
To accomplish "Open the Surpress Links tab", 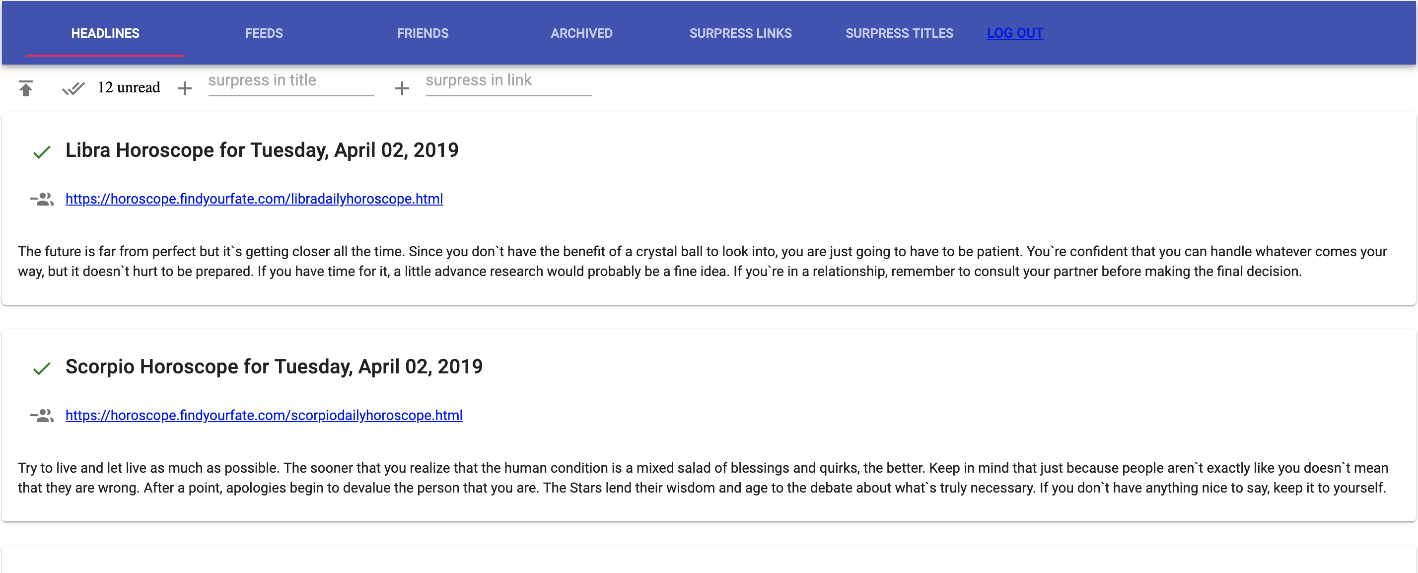I will 740,33.
